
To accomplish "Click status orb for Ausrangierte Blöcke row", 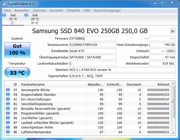I will pyautogui.click(x=8, y=90).
